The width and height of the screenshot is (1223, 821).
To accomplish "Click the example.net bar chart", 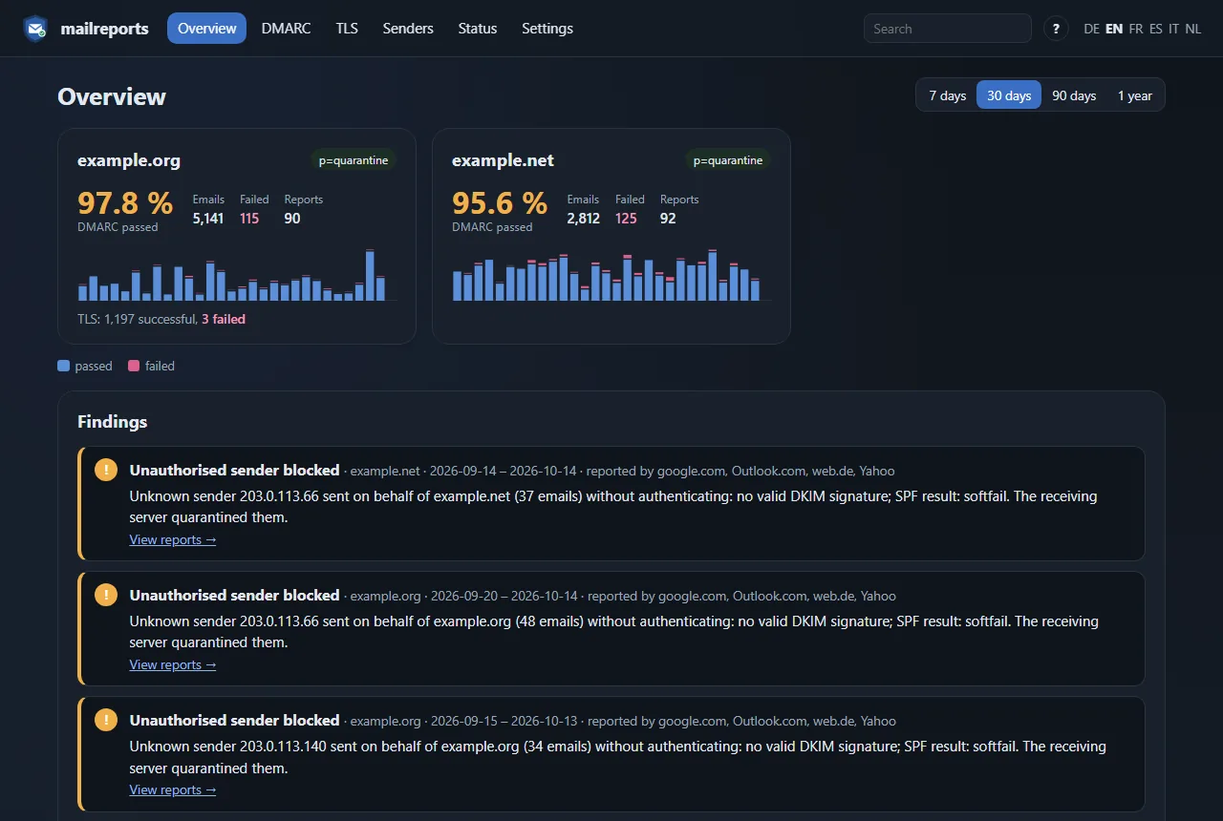I will point(611,275).
